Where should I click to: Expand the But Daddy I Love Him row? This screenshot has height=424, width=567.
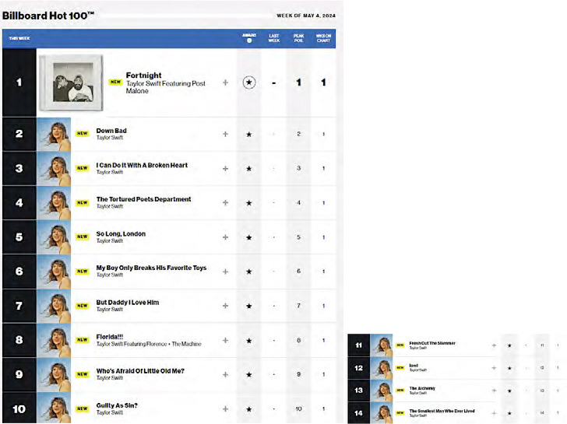[225, 306]
